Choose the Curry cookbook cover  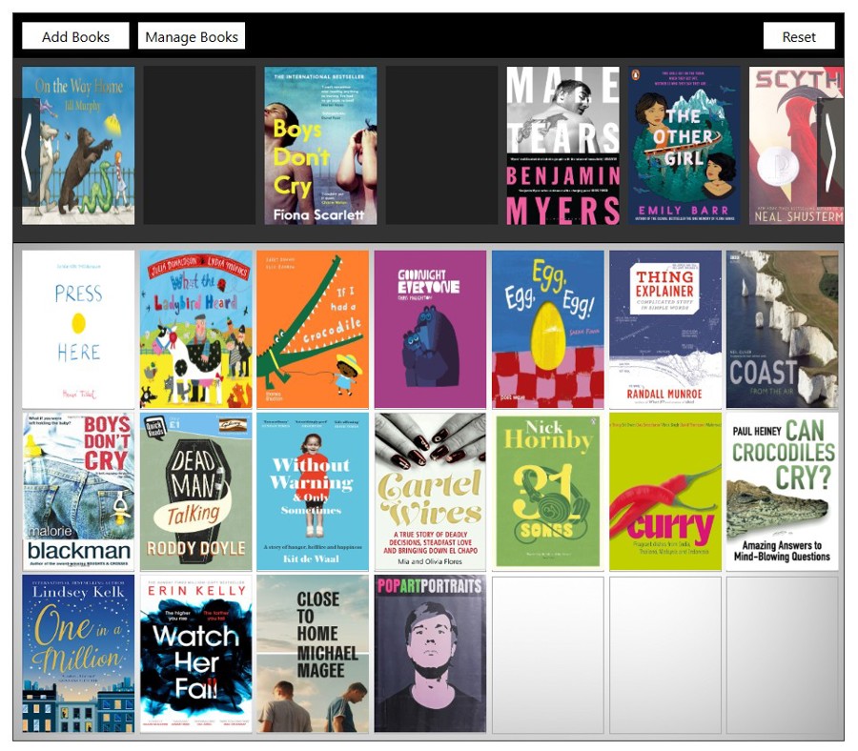pos(665,492)
